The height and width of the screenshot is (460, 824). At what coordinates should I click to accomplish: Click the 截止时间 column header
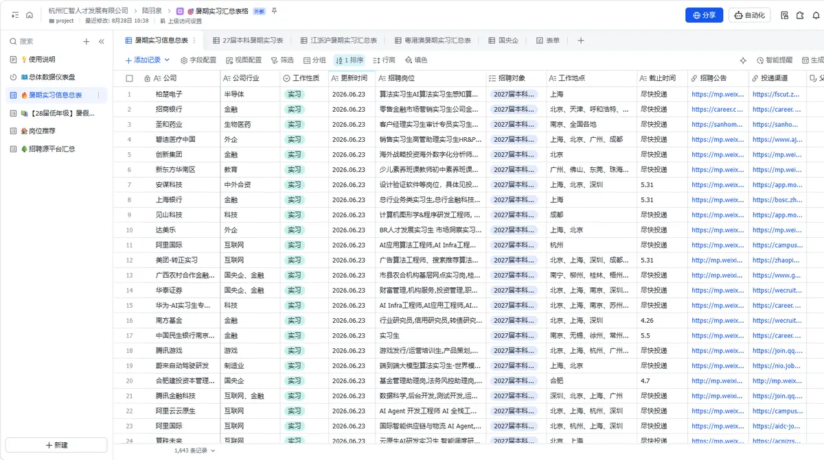662,79
